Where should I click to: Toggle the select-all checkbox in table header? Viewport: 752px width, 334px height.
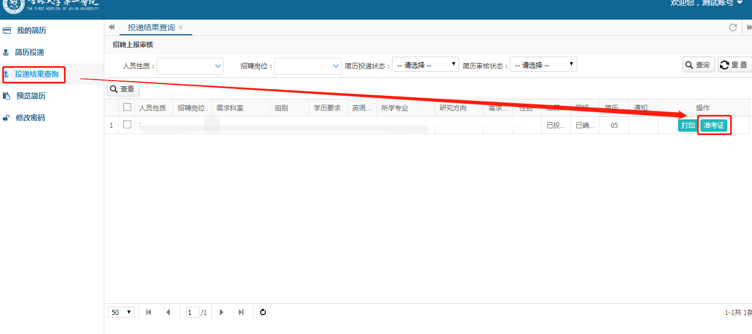[127, 107]
